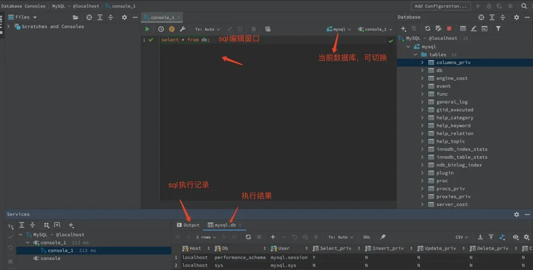Image resolution: width=533 pixels, height=270 pixels.
Task: Open Database panel gear settings
Action: click(516, 17)
